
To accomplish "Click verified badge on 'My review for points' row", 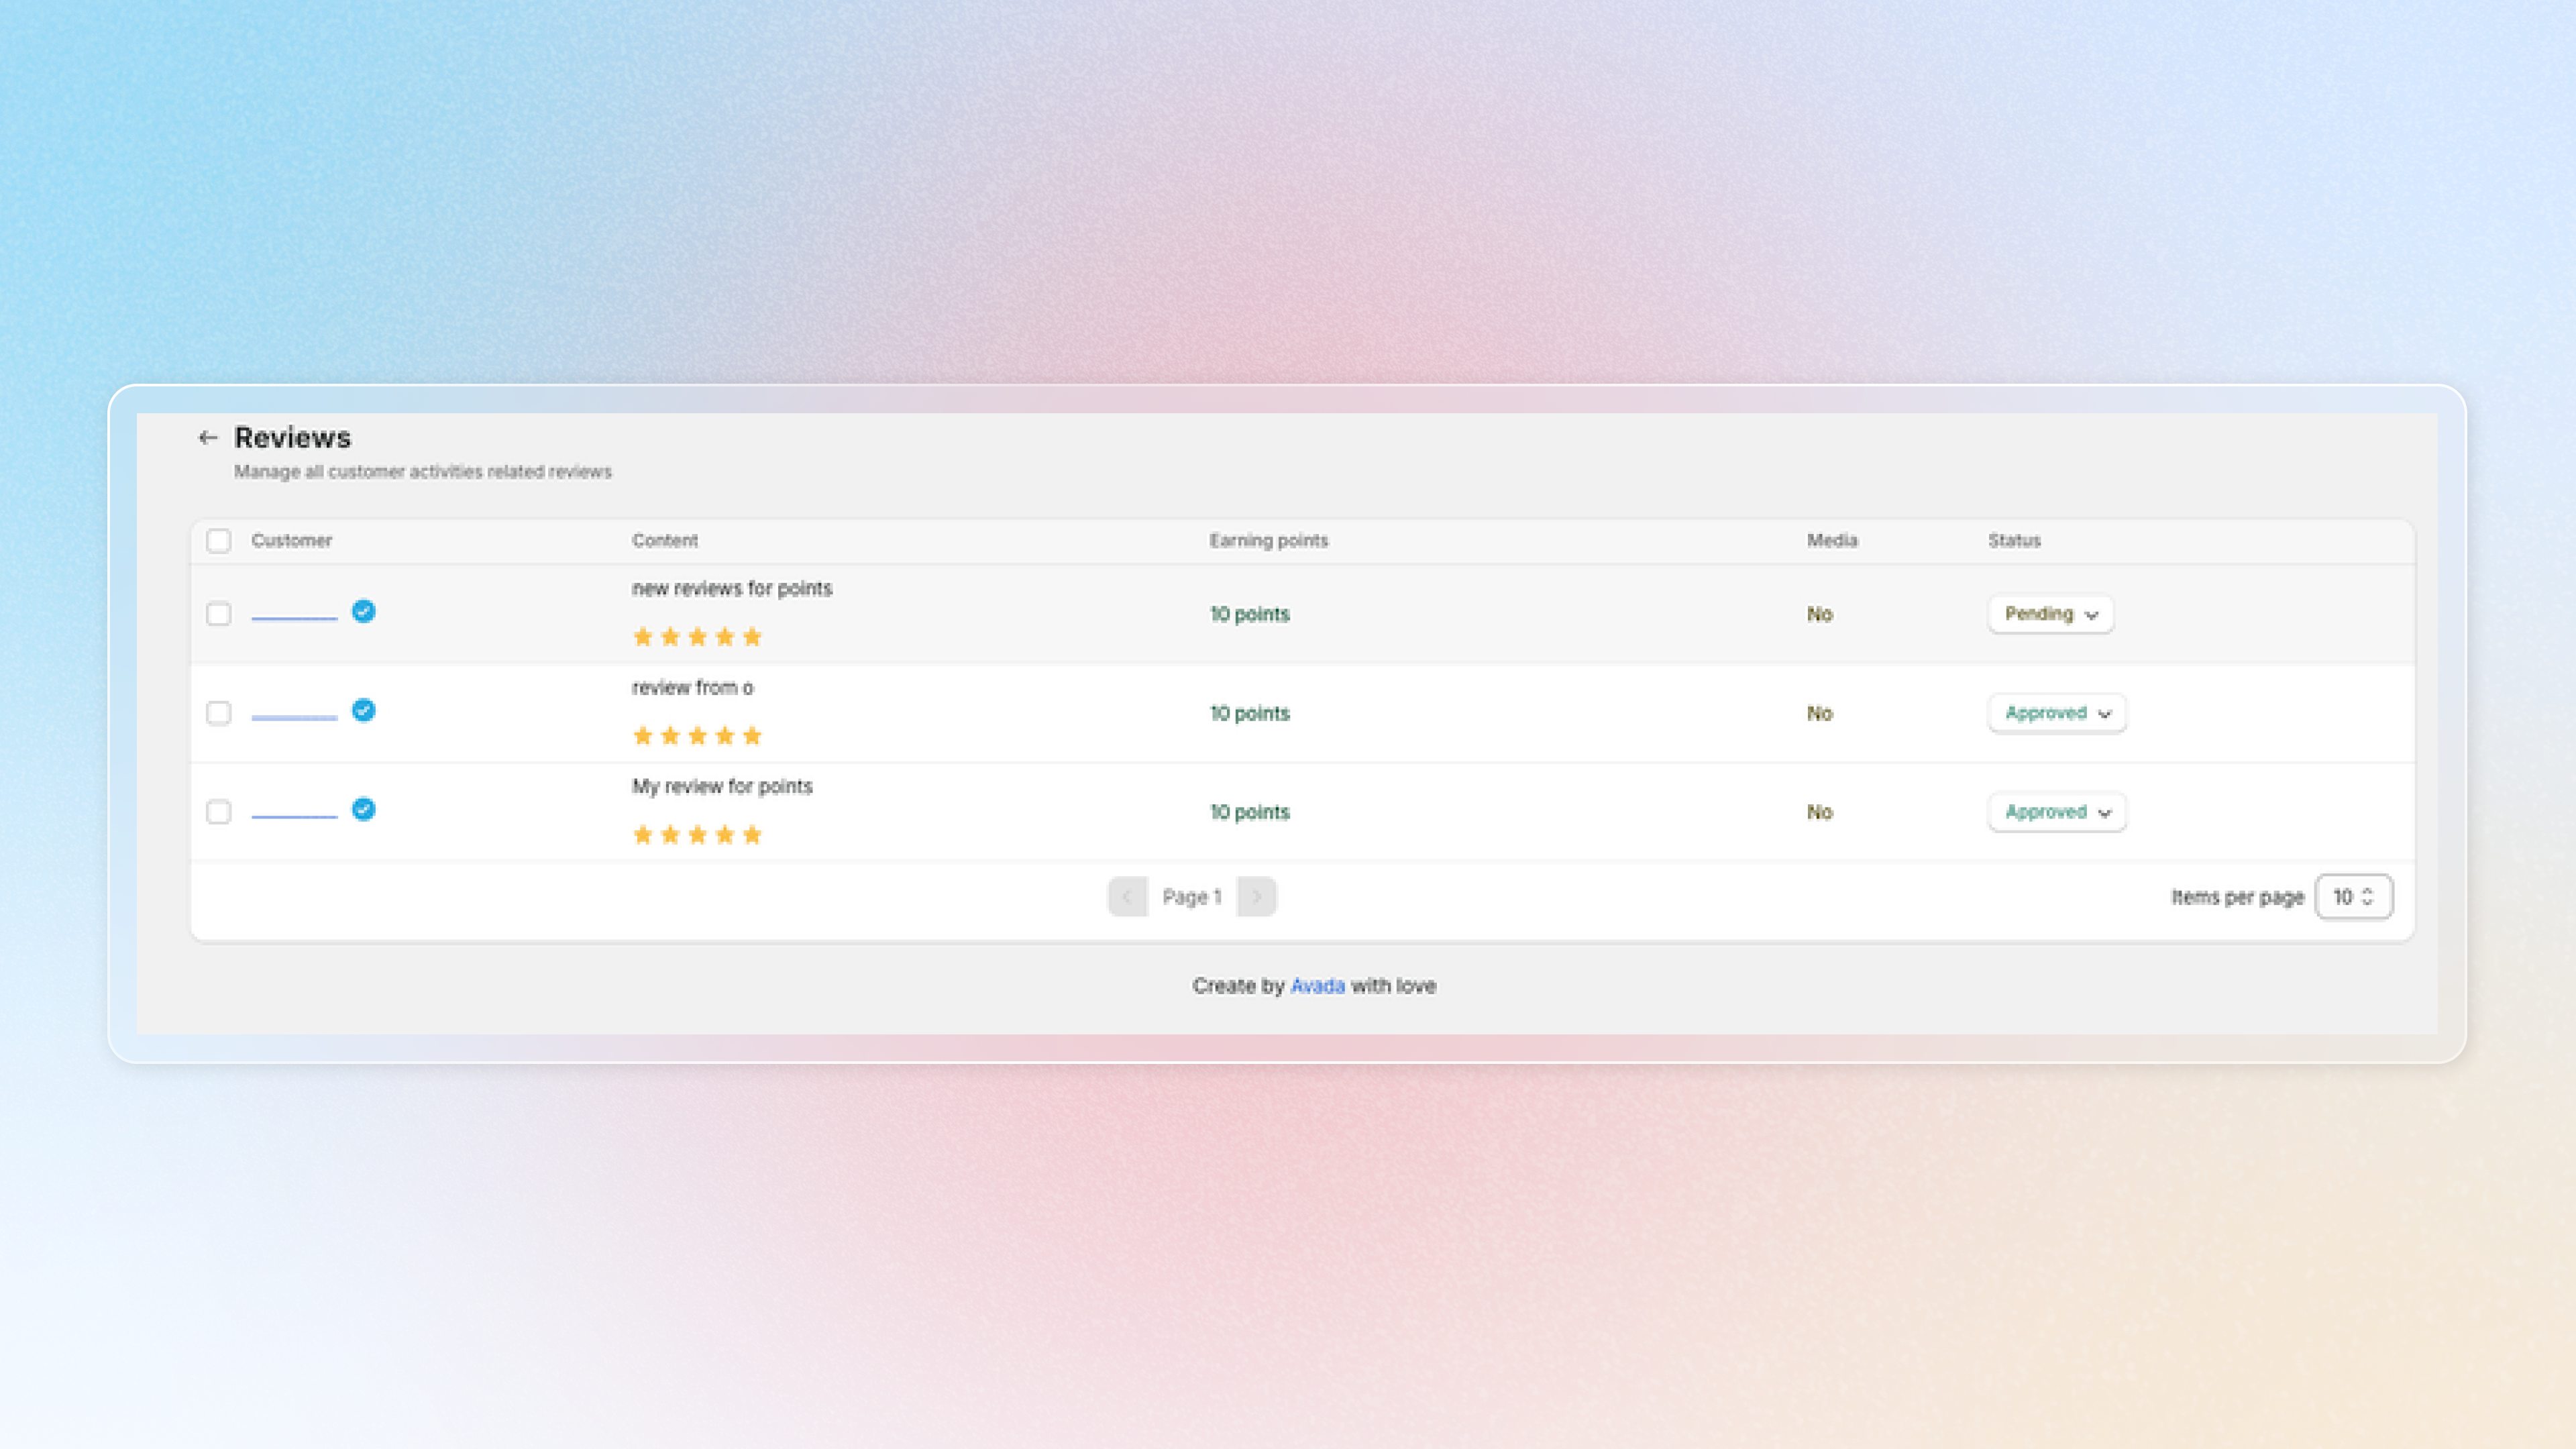I will click(364, 809).
